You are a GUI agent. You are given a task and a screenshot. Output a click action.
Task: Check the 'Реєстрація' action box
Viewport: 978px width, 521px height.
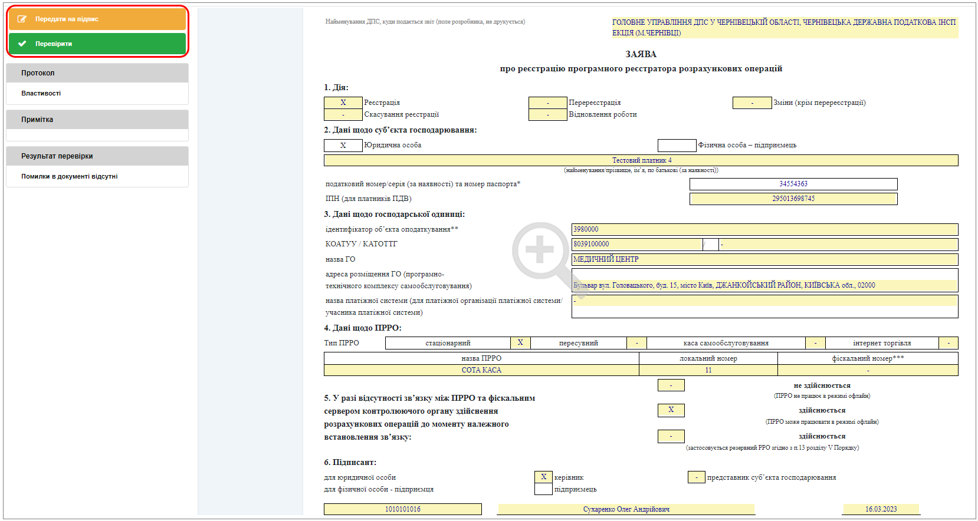(x=343, y=103)
